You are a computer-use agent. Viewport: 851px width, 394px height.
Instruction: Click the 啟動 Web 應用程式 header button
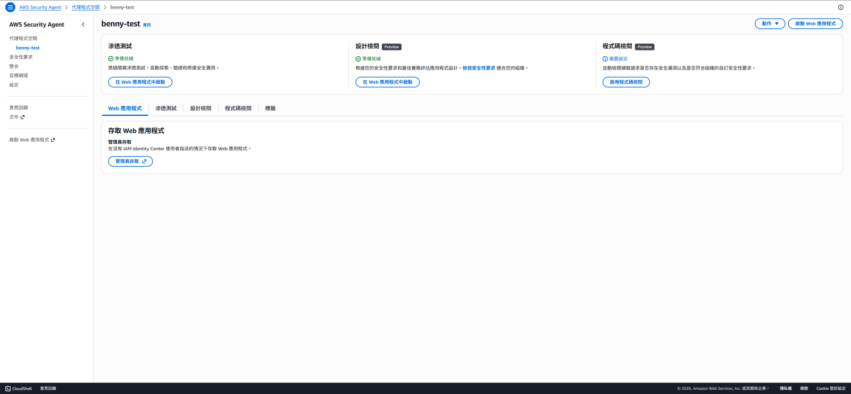pyautogui.click(x=815, y=24)
